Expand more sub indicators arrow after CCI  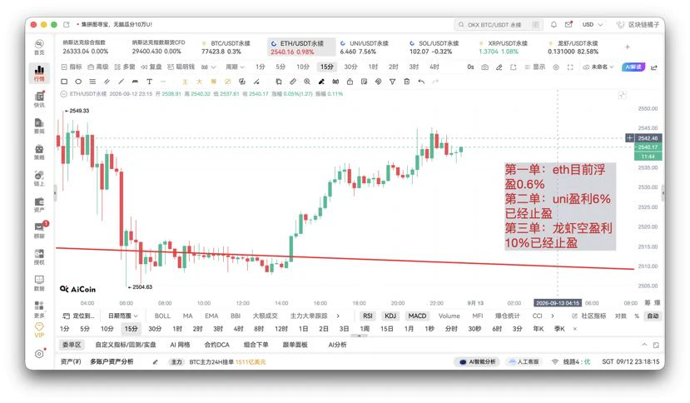pyautogui.click(x=553, y=316)
